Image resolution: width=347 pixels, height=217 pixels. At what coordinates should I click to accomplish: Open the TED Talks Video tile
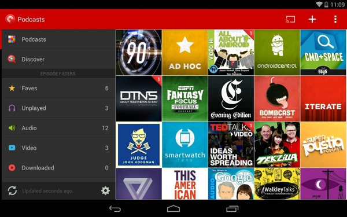pyautogui.click(x=231, y=145)
